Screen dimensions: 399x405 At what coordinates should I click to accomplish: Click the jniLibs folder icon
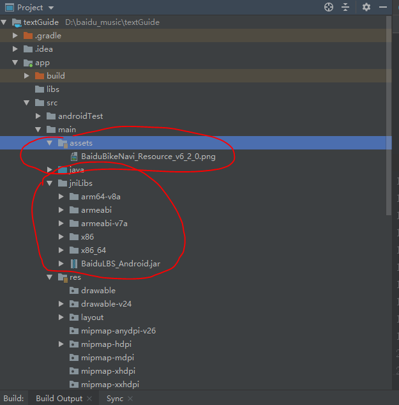tap(63, 183)
